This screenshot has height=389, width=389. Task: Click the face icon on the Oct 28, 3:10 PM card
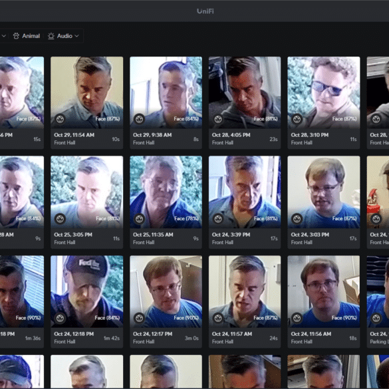[x=297, y=119]
